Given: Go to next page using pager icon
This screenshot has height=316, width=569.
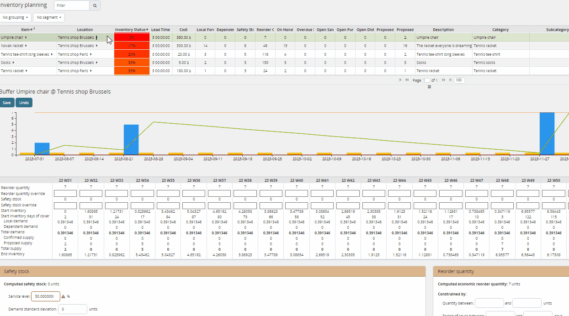Looking at the screenshot, I should (443, 80).
